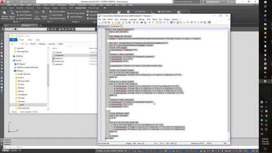Click List Properties in Blocks panel
The image size is (272, 153).
[x=23, y=11]
